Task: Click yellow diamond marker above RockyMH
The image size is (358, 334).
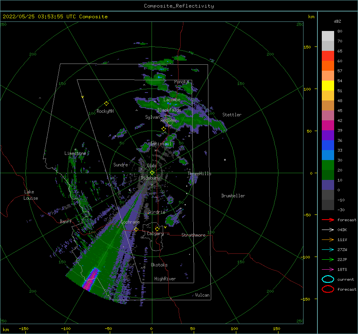Action: click(x=106, y=104)
